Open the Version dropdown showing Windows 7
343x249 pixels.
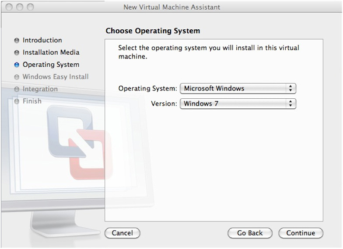[238, 104]
